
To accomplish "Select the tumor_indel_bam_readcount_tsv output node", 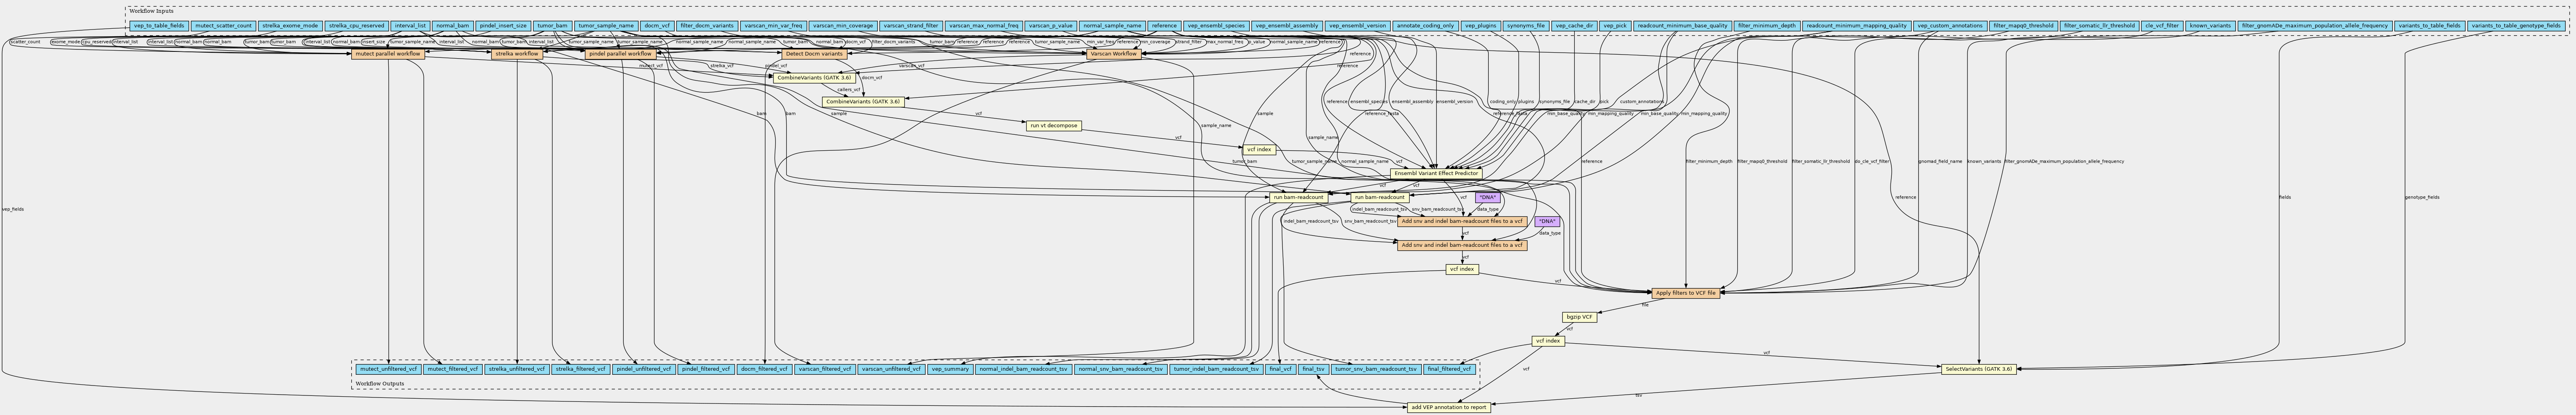I will 1216,369.
